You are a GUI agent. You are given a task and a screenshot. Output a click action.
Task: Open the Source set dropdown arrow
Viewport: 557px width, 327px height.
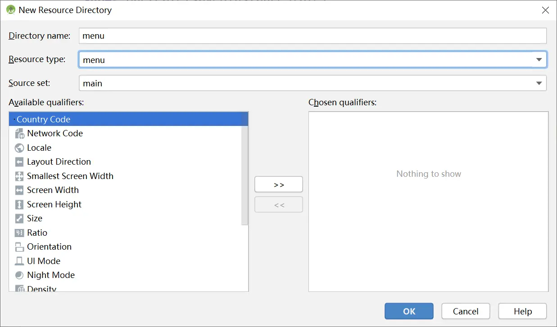(539, 83)
